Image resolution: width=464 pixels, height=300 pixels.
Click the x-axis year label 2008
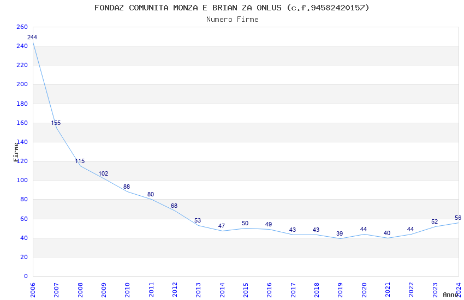(x=80, y=290)
